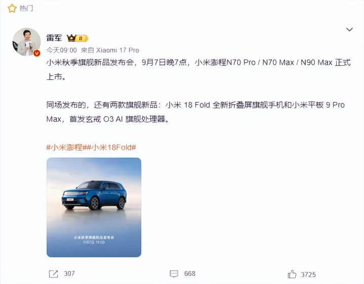Click the 热门 label at top
Viewport: 364px width, 284px height.
coord(26,9)
